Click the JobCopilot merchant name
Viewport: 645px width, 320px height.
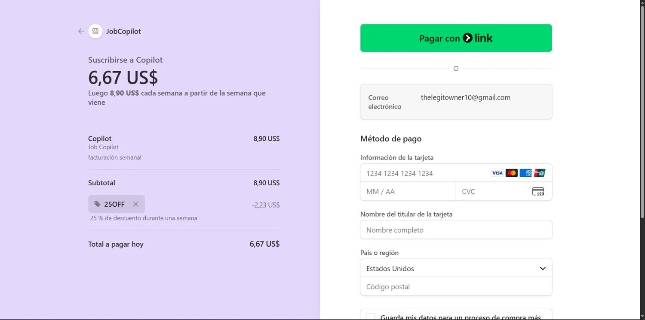[x=123, y=31]
